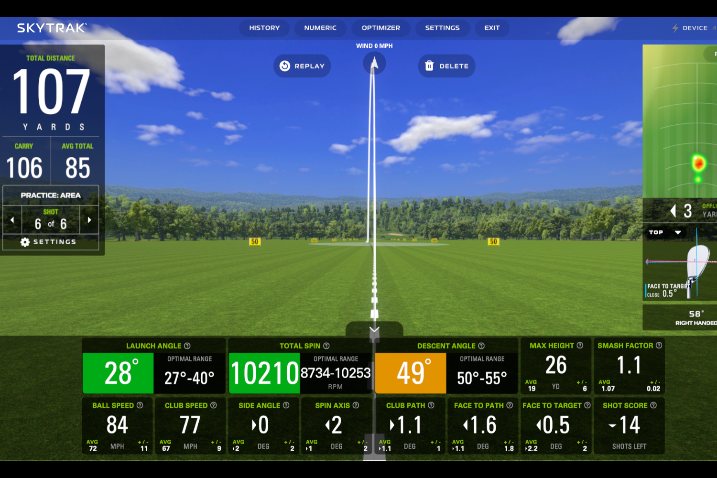717x478 pixels.
Task: Click the Club Path question mark icon
Action: pyautogui.click(x=430, y=405)
